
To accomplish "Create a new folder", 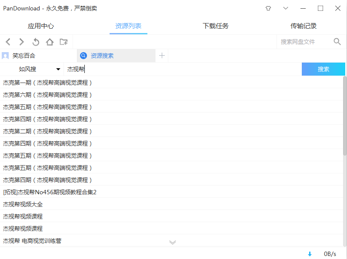I will (64, 42).
